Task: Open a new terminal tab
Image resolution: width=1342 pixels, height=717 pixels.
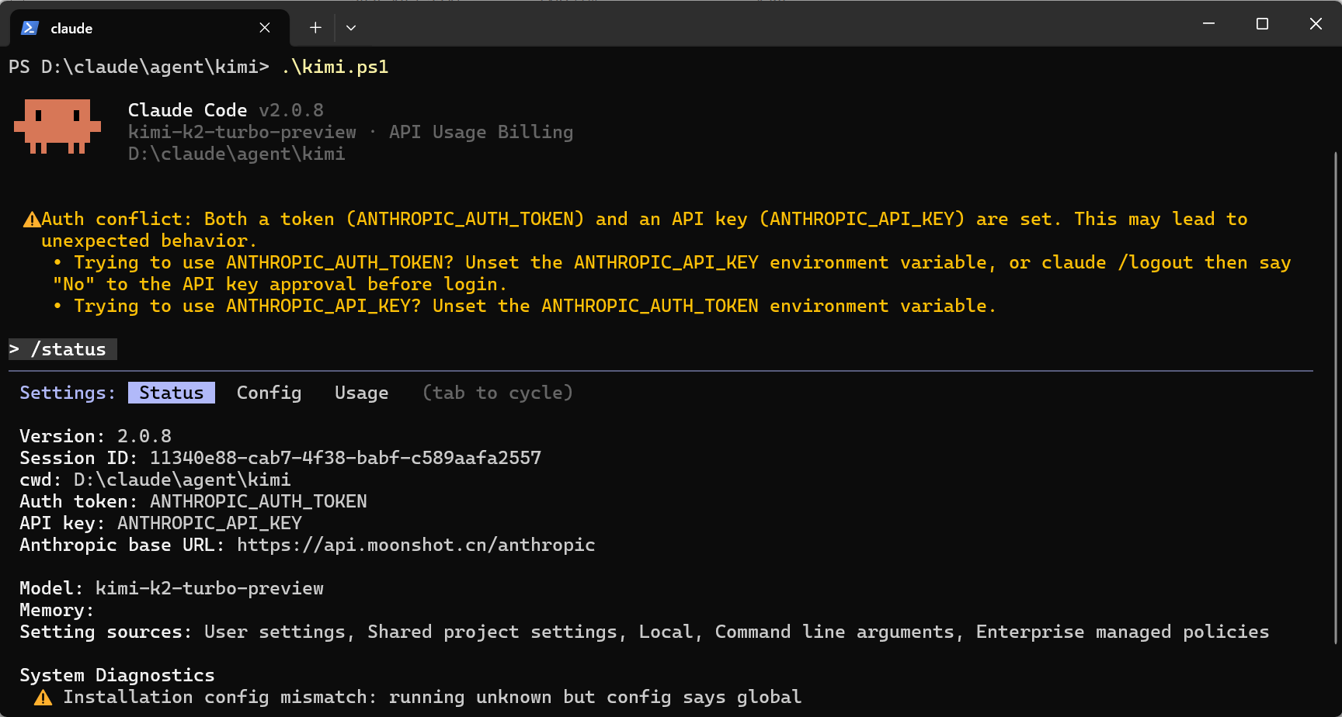Action: 315,28
